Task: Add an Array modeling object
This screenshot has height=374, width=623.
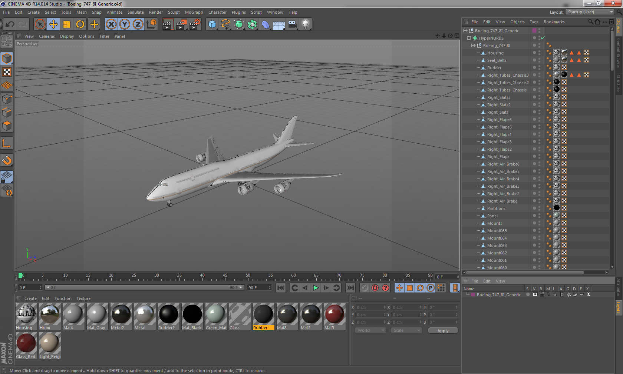Action: (252, 24)
